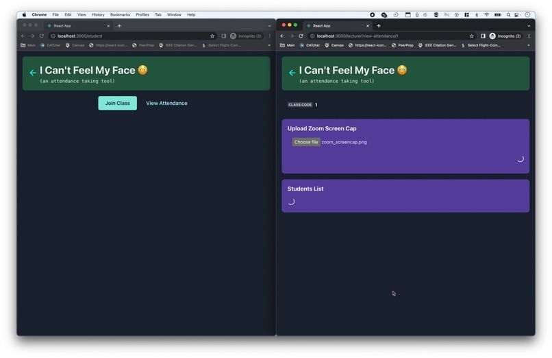Open the Chrome menu in menu bar
The height and width of the screenshot is (358, 552).
point(39,15)
